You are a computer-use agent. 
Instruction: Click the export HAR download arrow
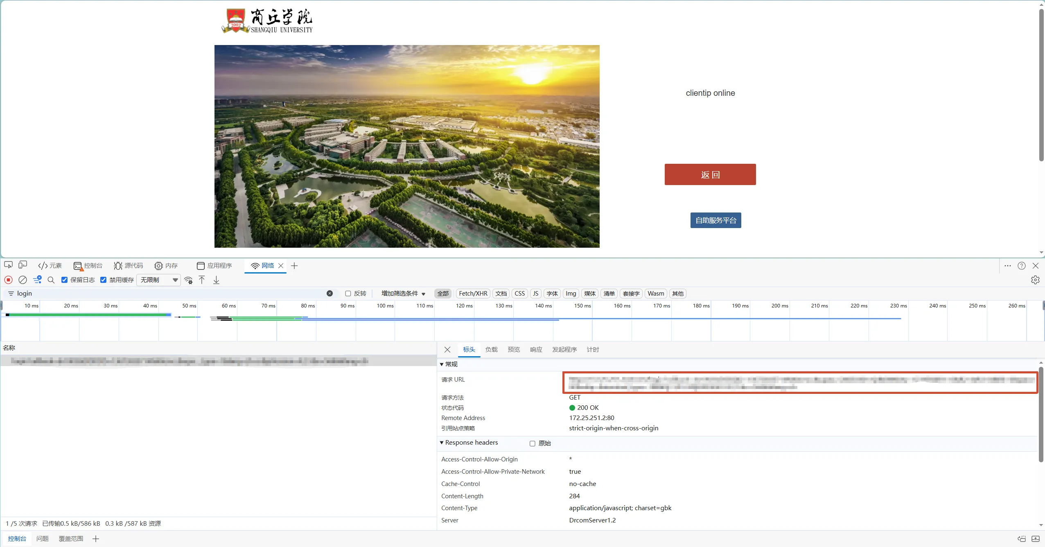(216, 280)
